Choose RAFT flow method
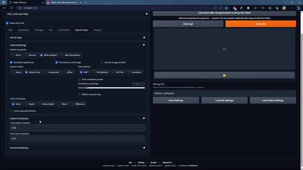 pos(84,72)
